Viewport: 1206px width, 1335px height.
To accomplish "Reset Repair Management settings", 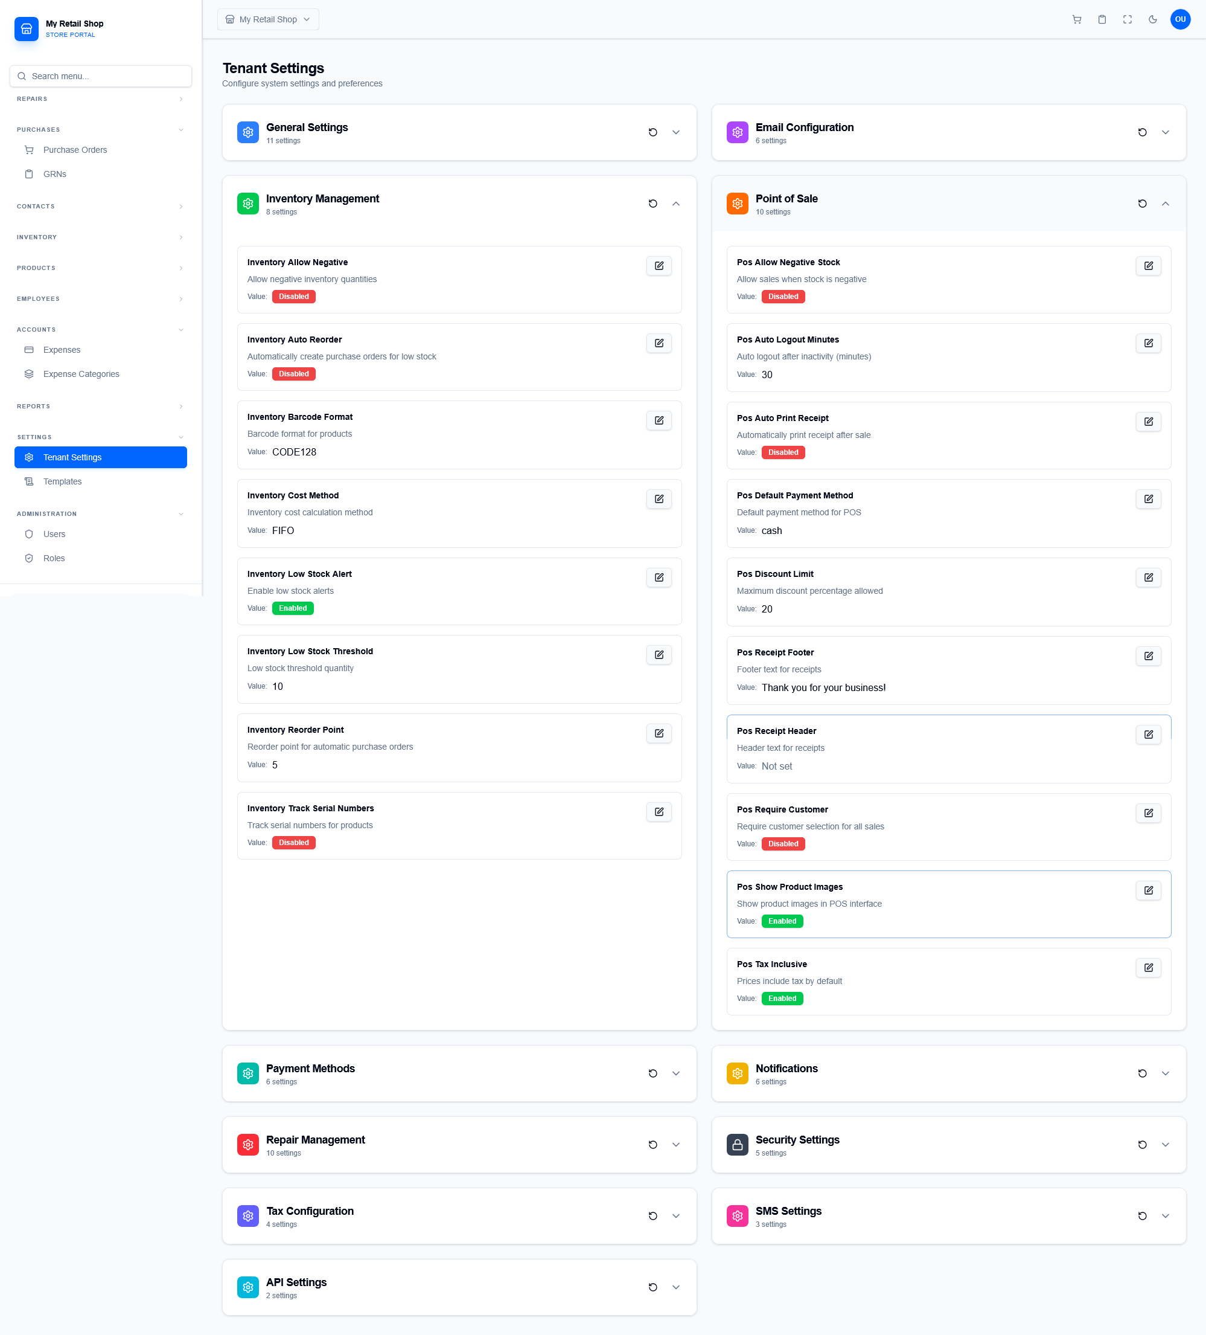I will coord(653,1145).
